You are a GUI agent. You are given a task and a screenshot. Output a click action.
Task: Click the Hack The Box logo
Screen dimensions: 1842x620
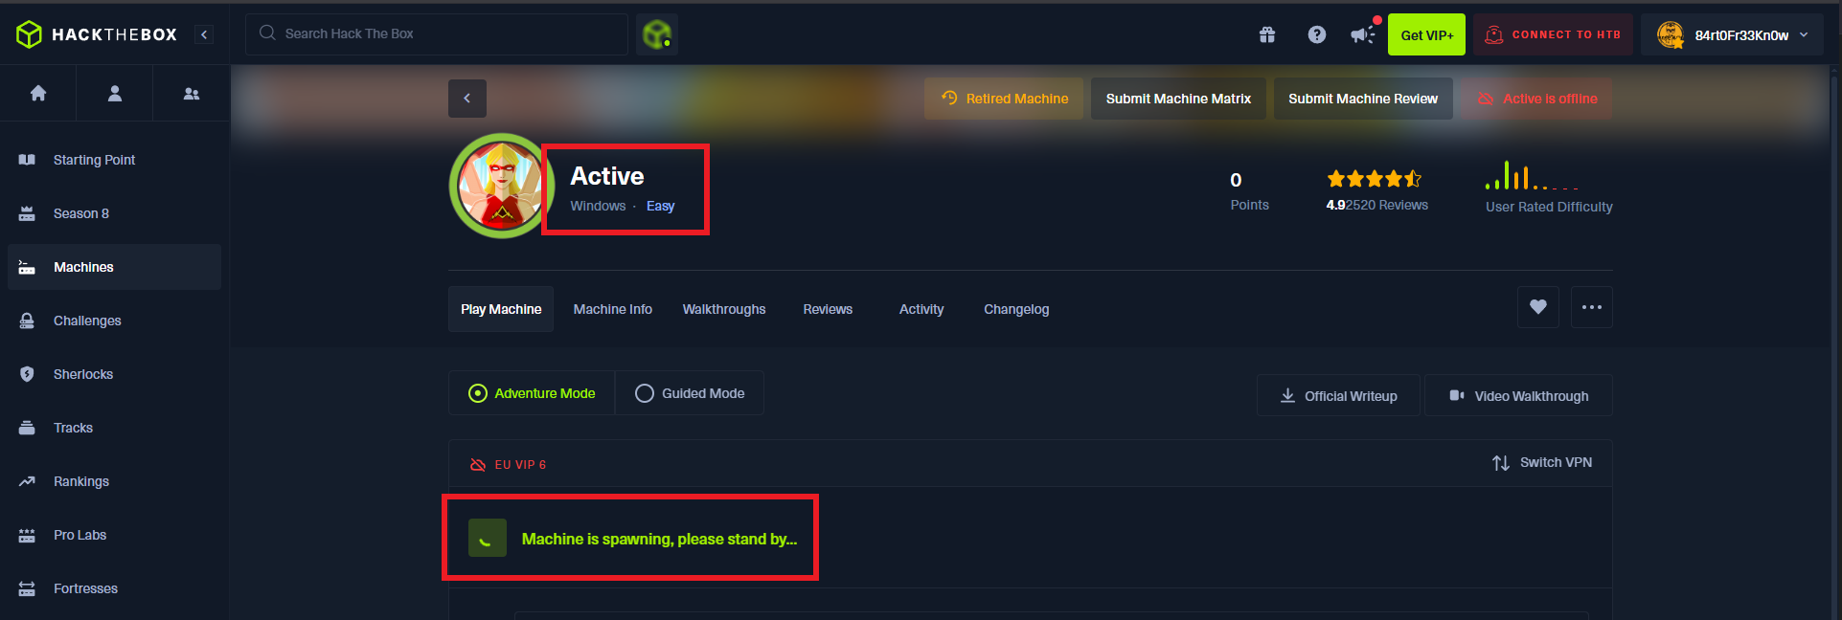tap(97, 34)
